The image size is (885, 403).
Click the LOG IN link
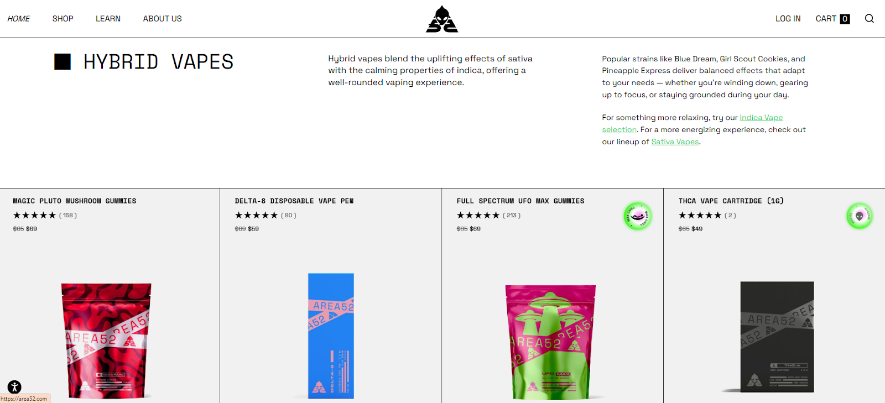tap(788, 19)
